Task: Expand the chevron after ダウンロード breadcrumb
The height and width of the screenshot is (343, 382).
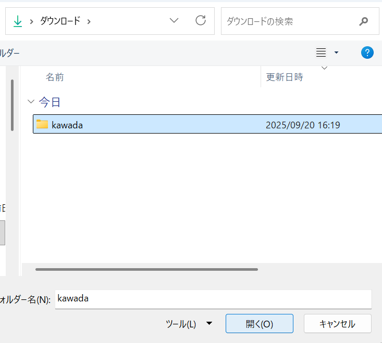Action: click(x=89, y=21)
